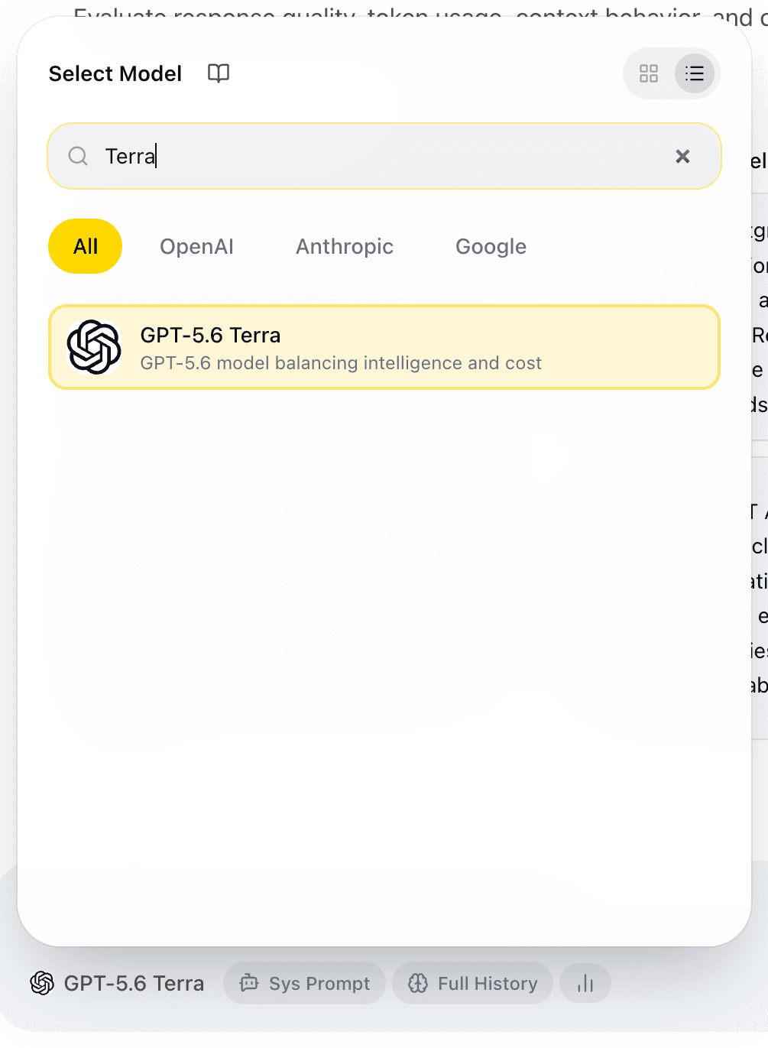
Task: Toggle the Full History option
Action: (x=472, y=983)
